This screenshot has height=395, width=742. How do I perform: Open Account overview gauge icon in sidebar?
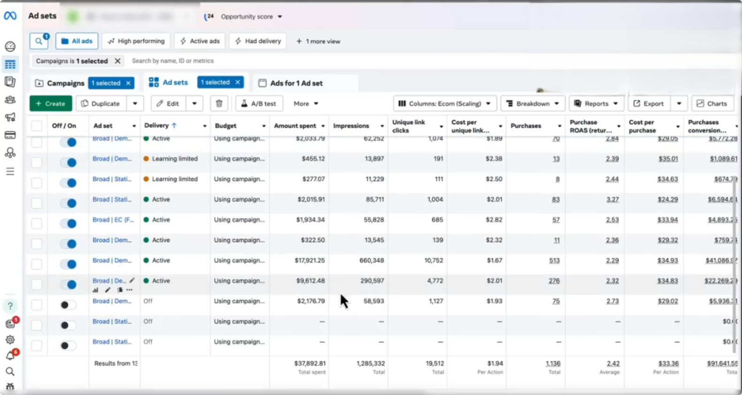(x=10, y=46)
